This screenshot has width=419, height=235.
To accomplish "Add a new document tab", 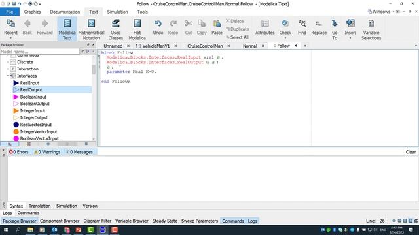I will point(305,46).
